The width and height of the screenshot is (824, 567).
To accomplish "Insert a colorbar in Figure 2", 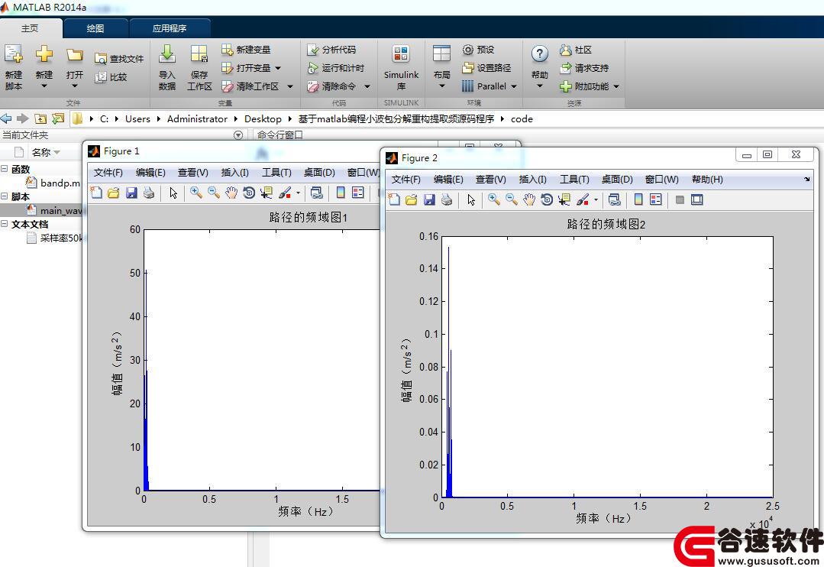I will click(638, 200).
